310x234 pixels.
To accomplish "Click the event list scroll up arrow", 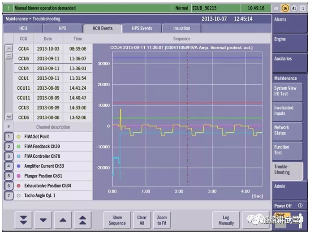I will 9,48.
